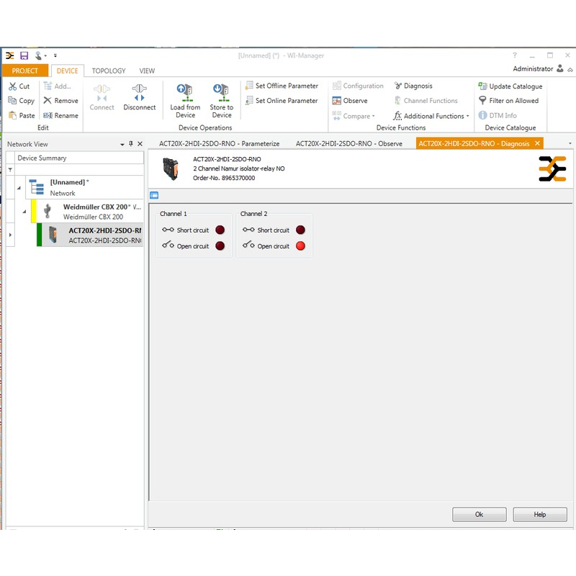Image resolution: width=576 pixels, height=576 pixels.
Task: Click Channel 2 Short circuit indicator LED
Action: [300, 230]
